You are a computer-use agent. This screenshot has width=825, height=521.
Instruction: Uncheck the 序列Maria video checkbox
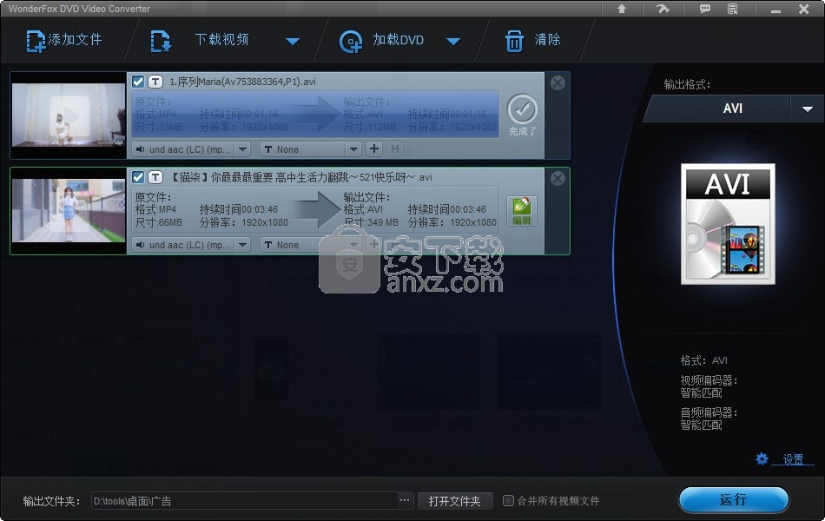coord(138,82)
